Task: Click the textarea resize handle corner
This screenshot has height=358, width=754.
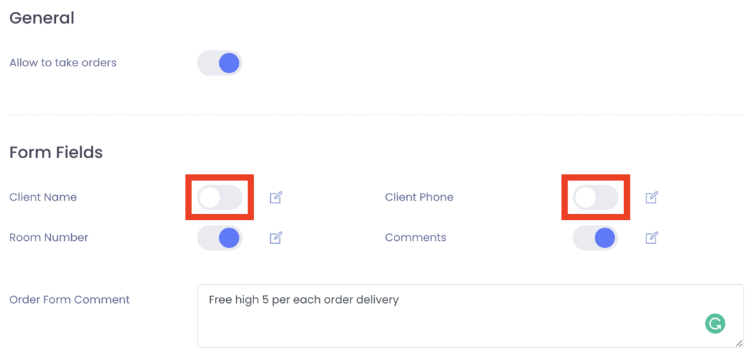Action: (x=739, y=343)
